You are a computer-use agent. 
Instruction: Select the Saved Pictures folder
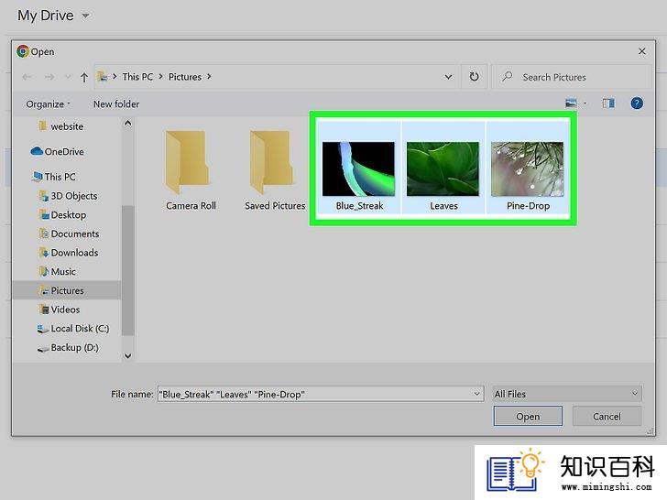pyautogui.click(x=275, y=170)
